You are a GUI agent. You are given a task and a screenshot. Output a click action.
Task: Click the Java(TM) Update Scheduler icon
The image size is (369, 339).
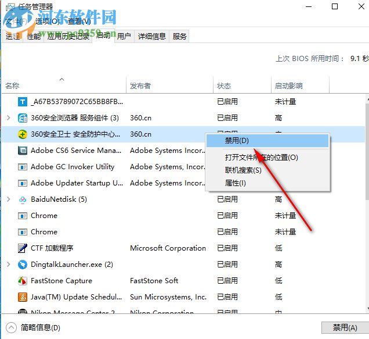tap(23, 297)
